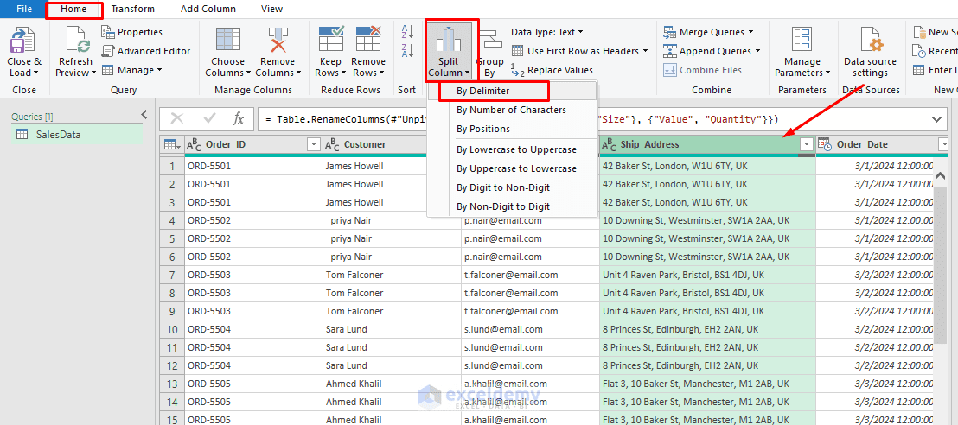Screen dimensions: 958x425
Task: Open the Merge Queries dropdown
Action: [708, 32]
